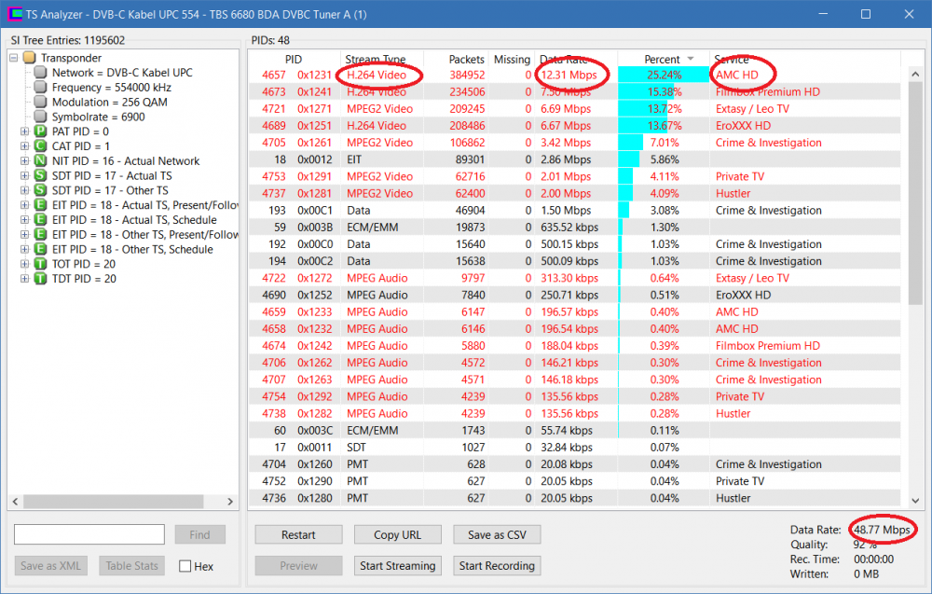Viewport: 932px width, 594px height.
Task: Click the Copy URL button
Action: pos(398,534)
